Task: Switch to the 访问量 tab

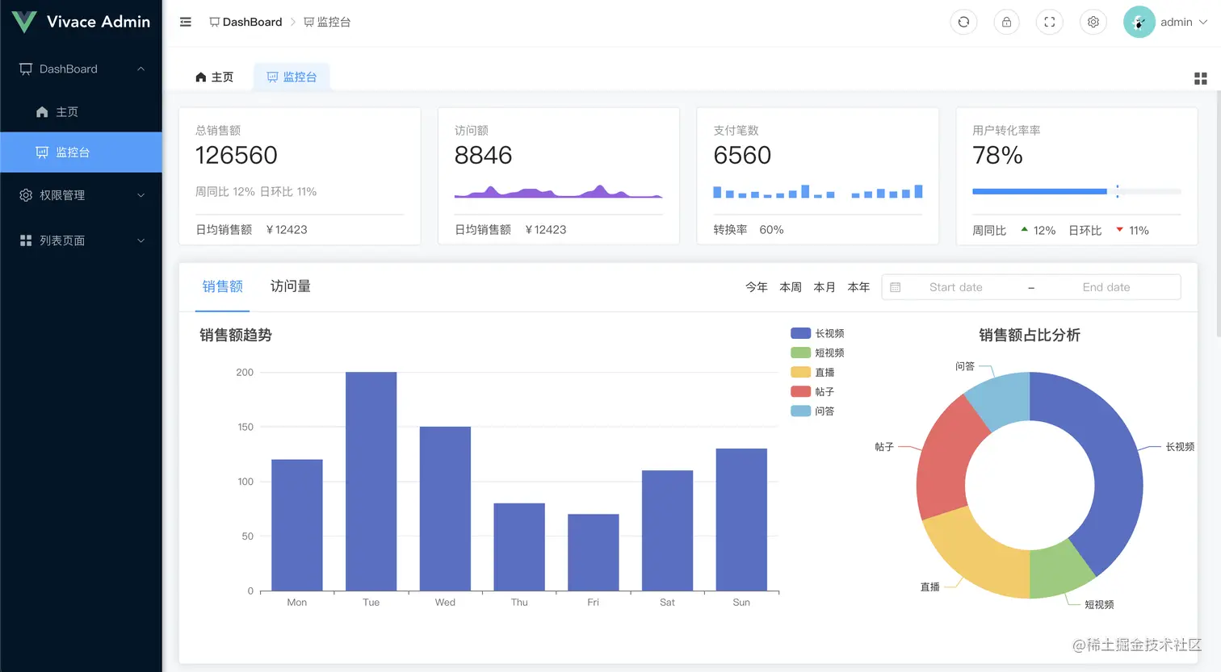Action: tap(291, 286)
